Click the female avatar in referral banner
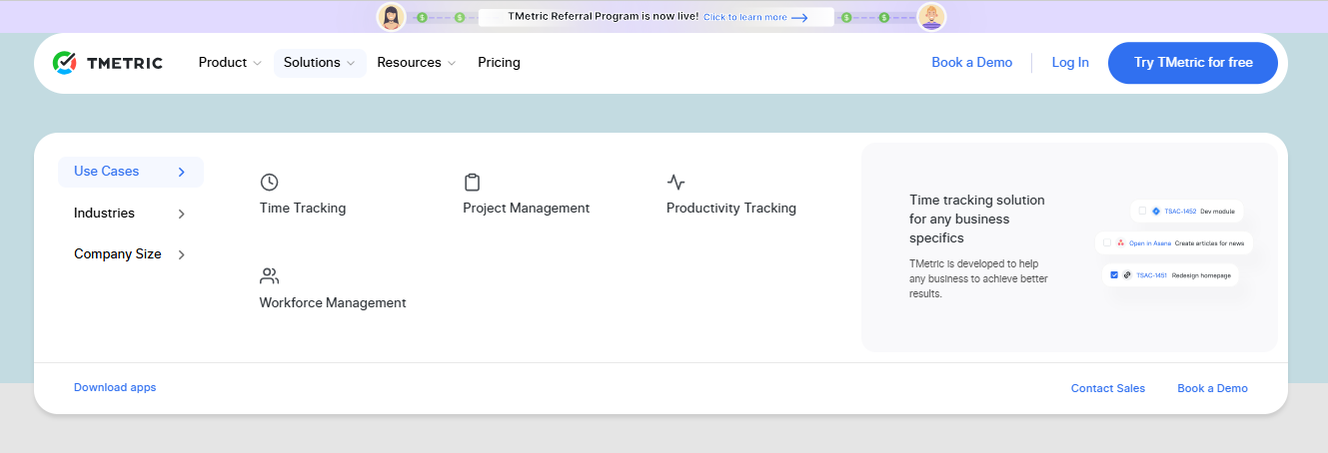The image size is (1328, 453). point(392,17)
